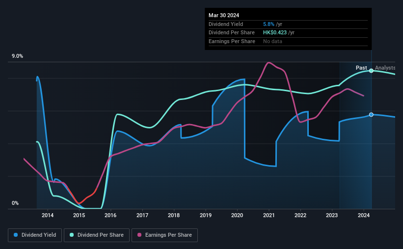403x249 pixels.
Task: Click the 5.8% dividend yield value
Action: [269, 24]
